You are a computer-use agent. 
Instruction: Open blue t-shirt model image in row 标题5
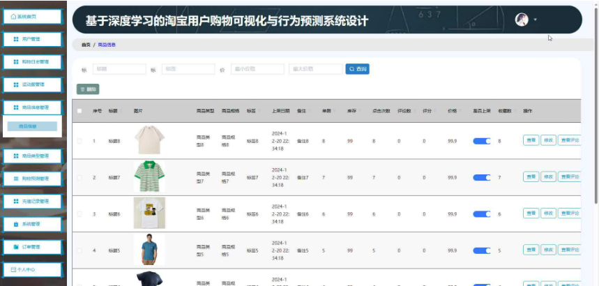[149, 250]
